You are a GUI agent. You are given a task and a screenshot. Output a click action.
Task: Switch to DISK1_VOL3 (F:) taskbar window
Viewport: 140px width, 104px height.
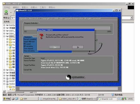coord(68,99)
